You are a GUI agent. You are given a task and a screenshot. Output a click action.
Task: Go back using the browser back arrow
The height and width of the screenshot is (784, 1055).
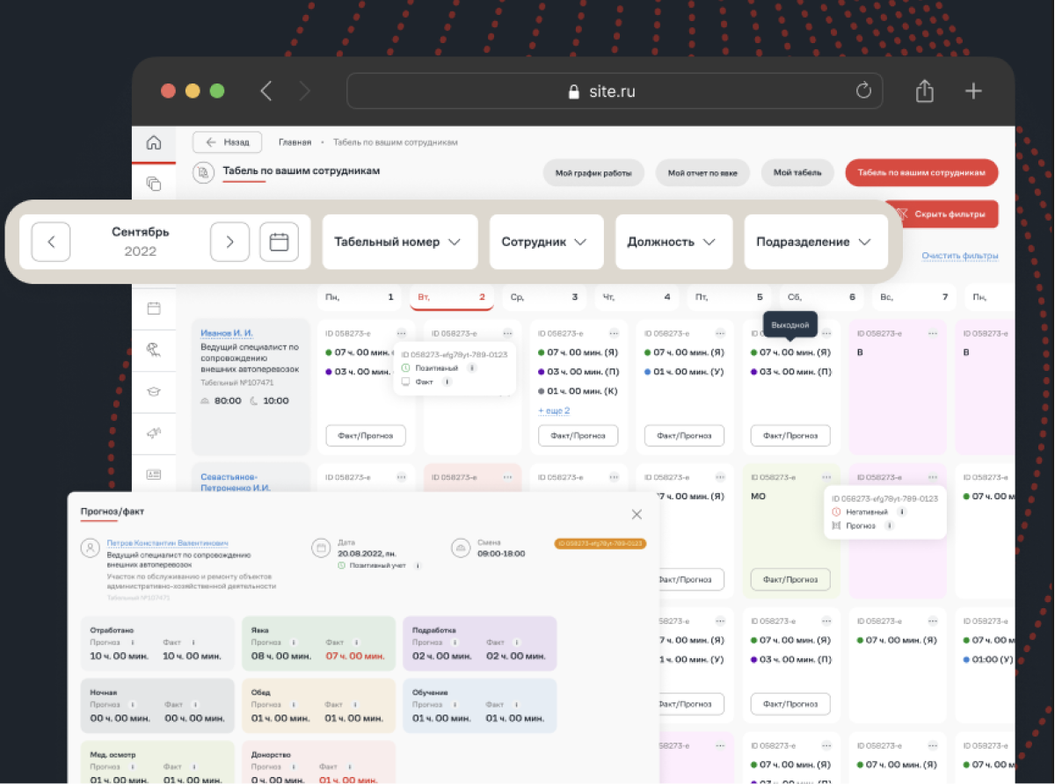pos(266,91)
